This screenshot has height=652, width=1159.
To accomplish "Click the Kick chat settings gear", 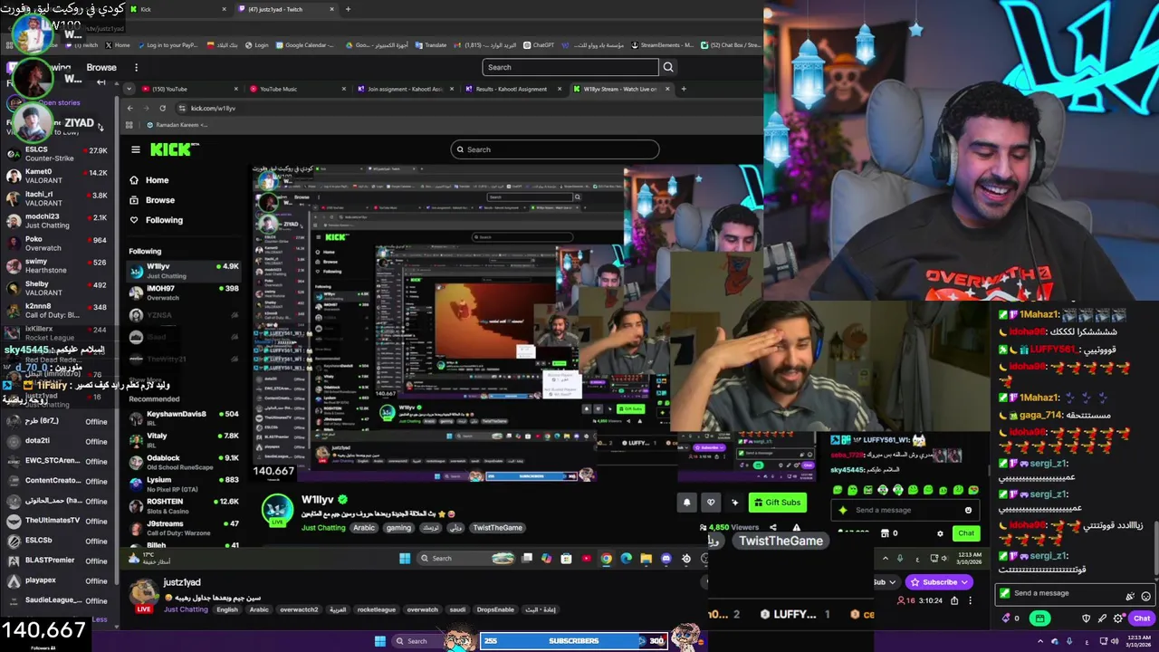I will coord(940,533).
